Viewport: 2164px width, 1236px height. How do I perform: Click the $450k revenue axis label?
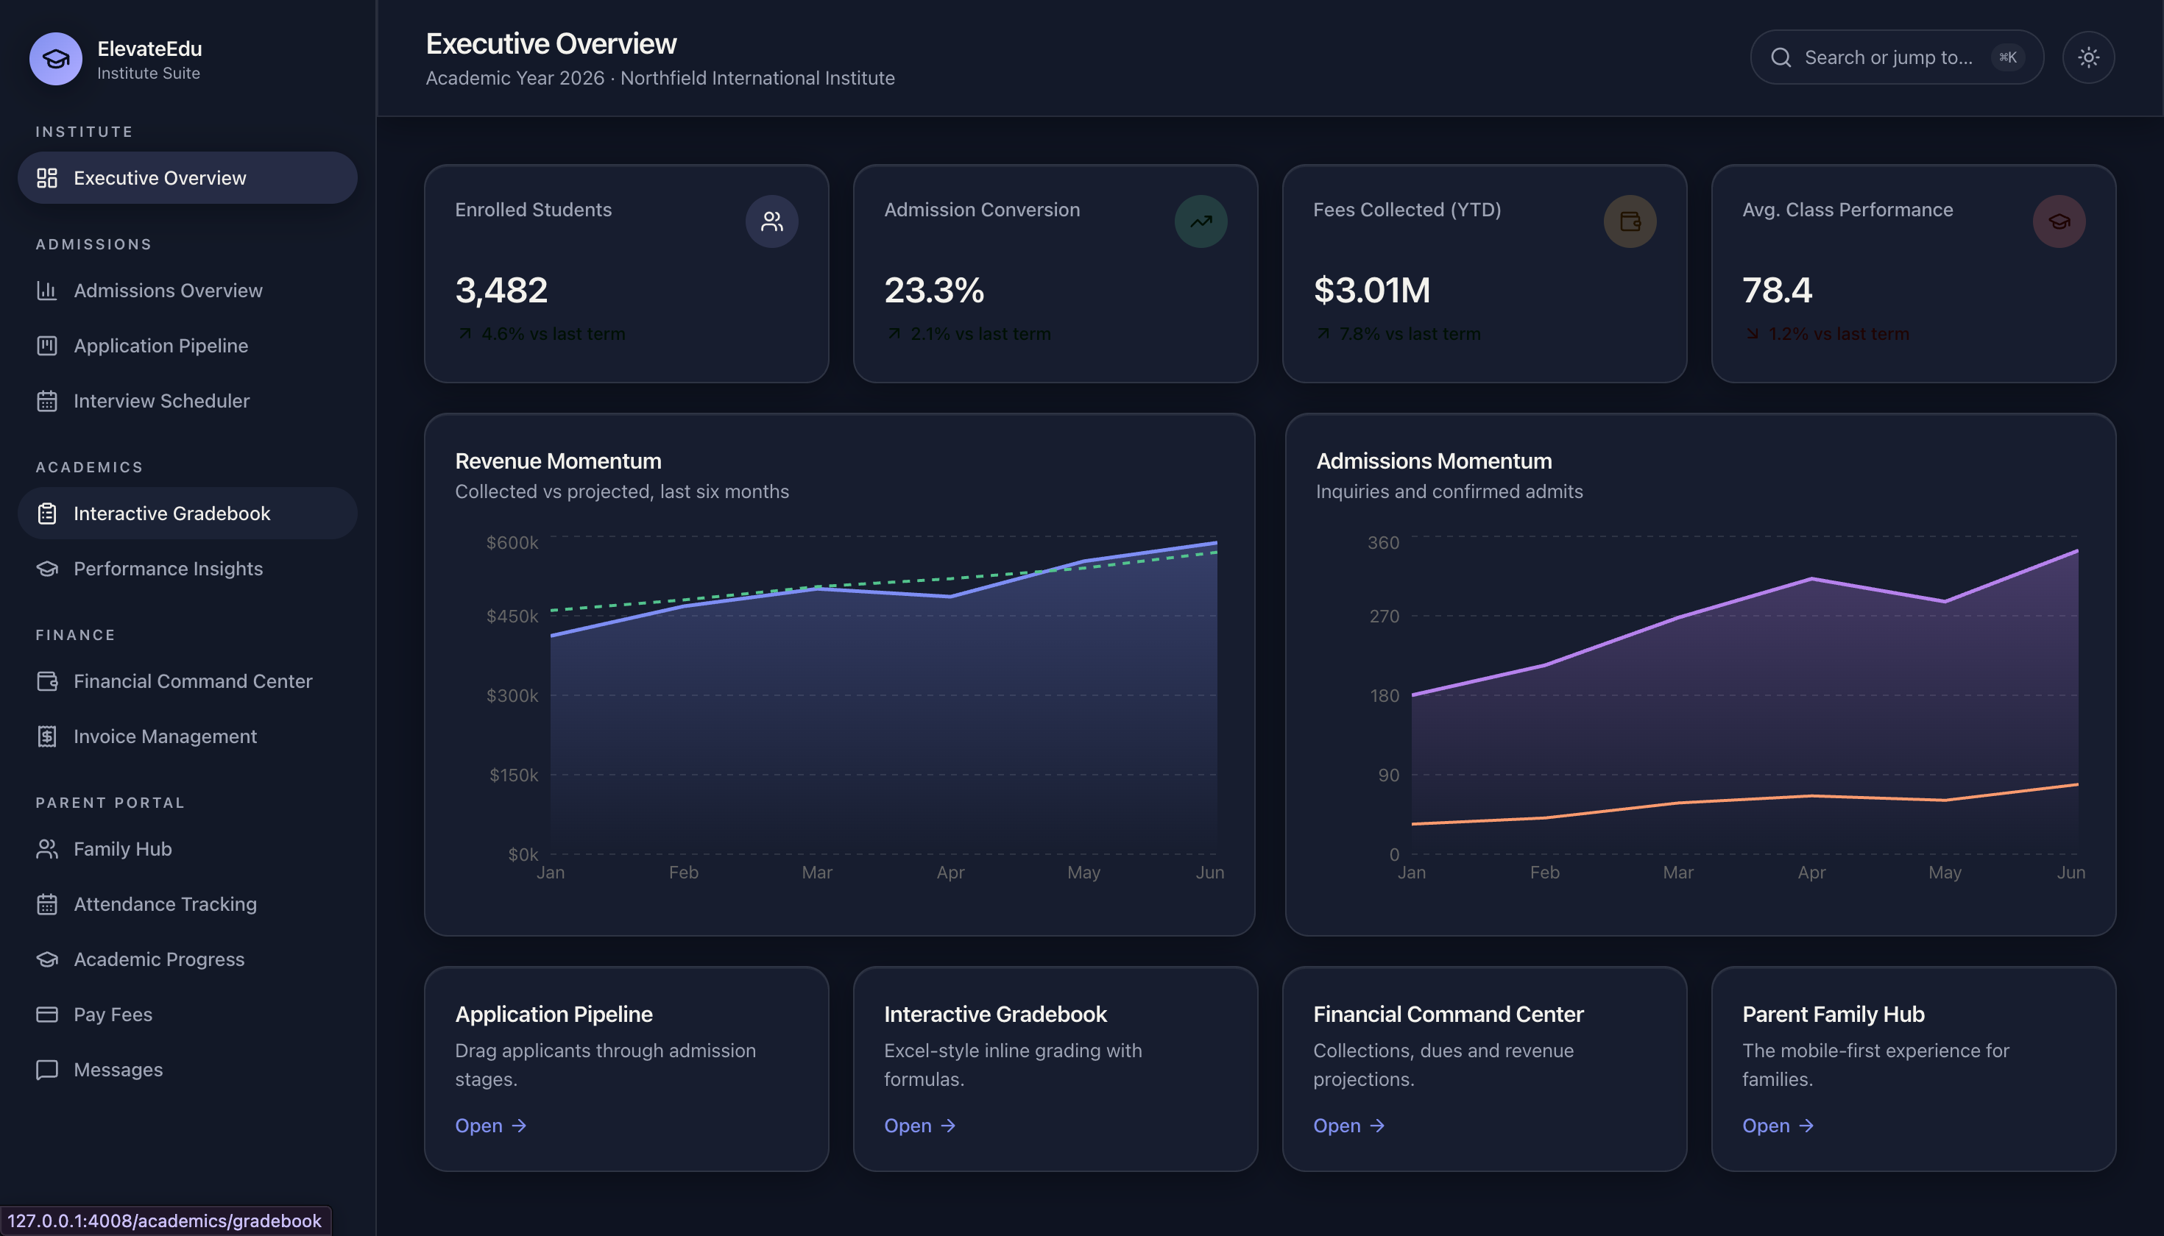point(512,617)
